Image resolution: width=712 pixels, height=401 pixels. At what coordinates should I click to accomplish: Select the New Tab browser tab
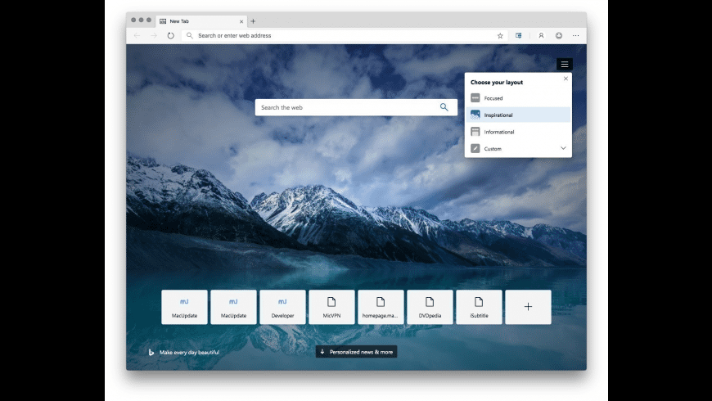click(201, 21)
